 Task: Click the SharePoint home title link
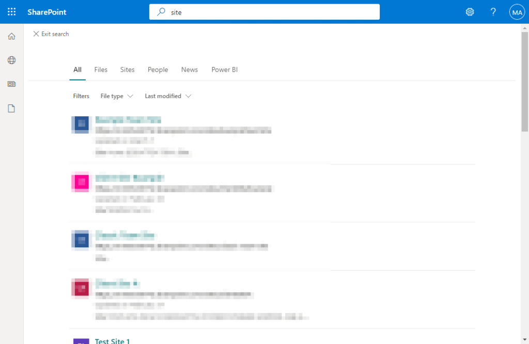point(47,12)
